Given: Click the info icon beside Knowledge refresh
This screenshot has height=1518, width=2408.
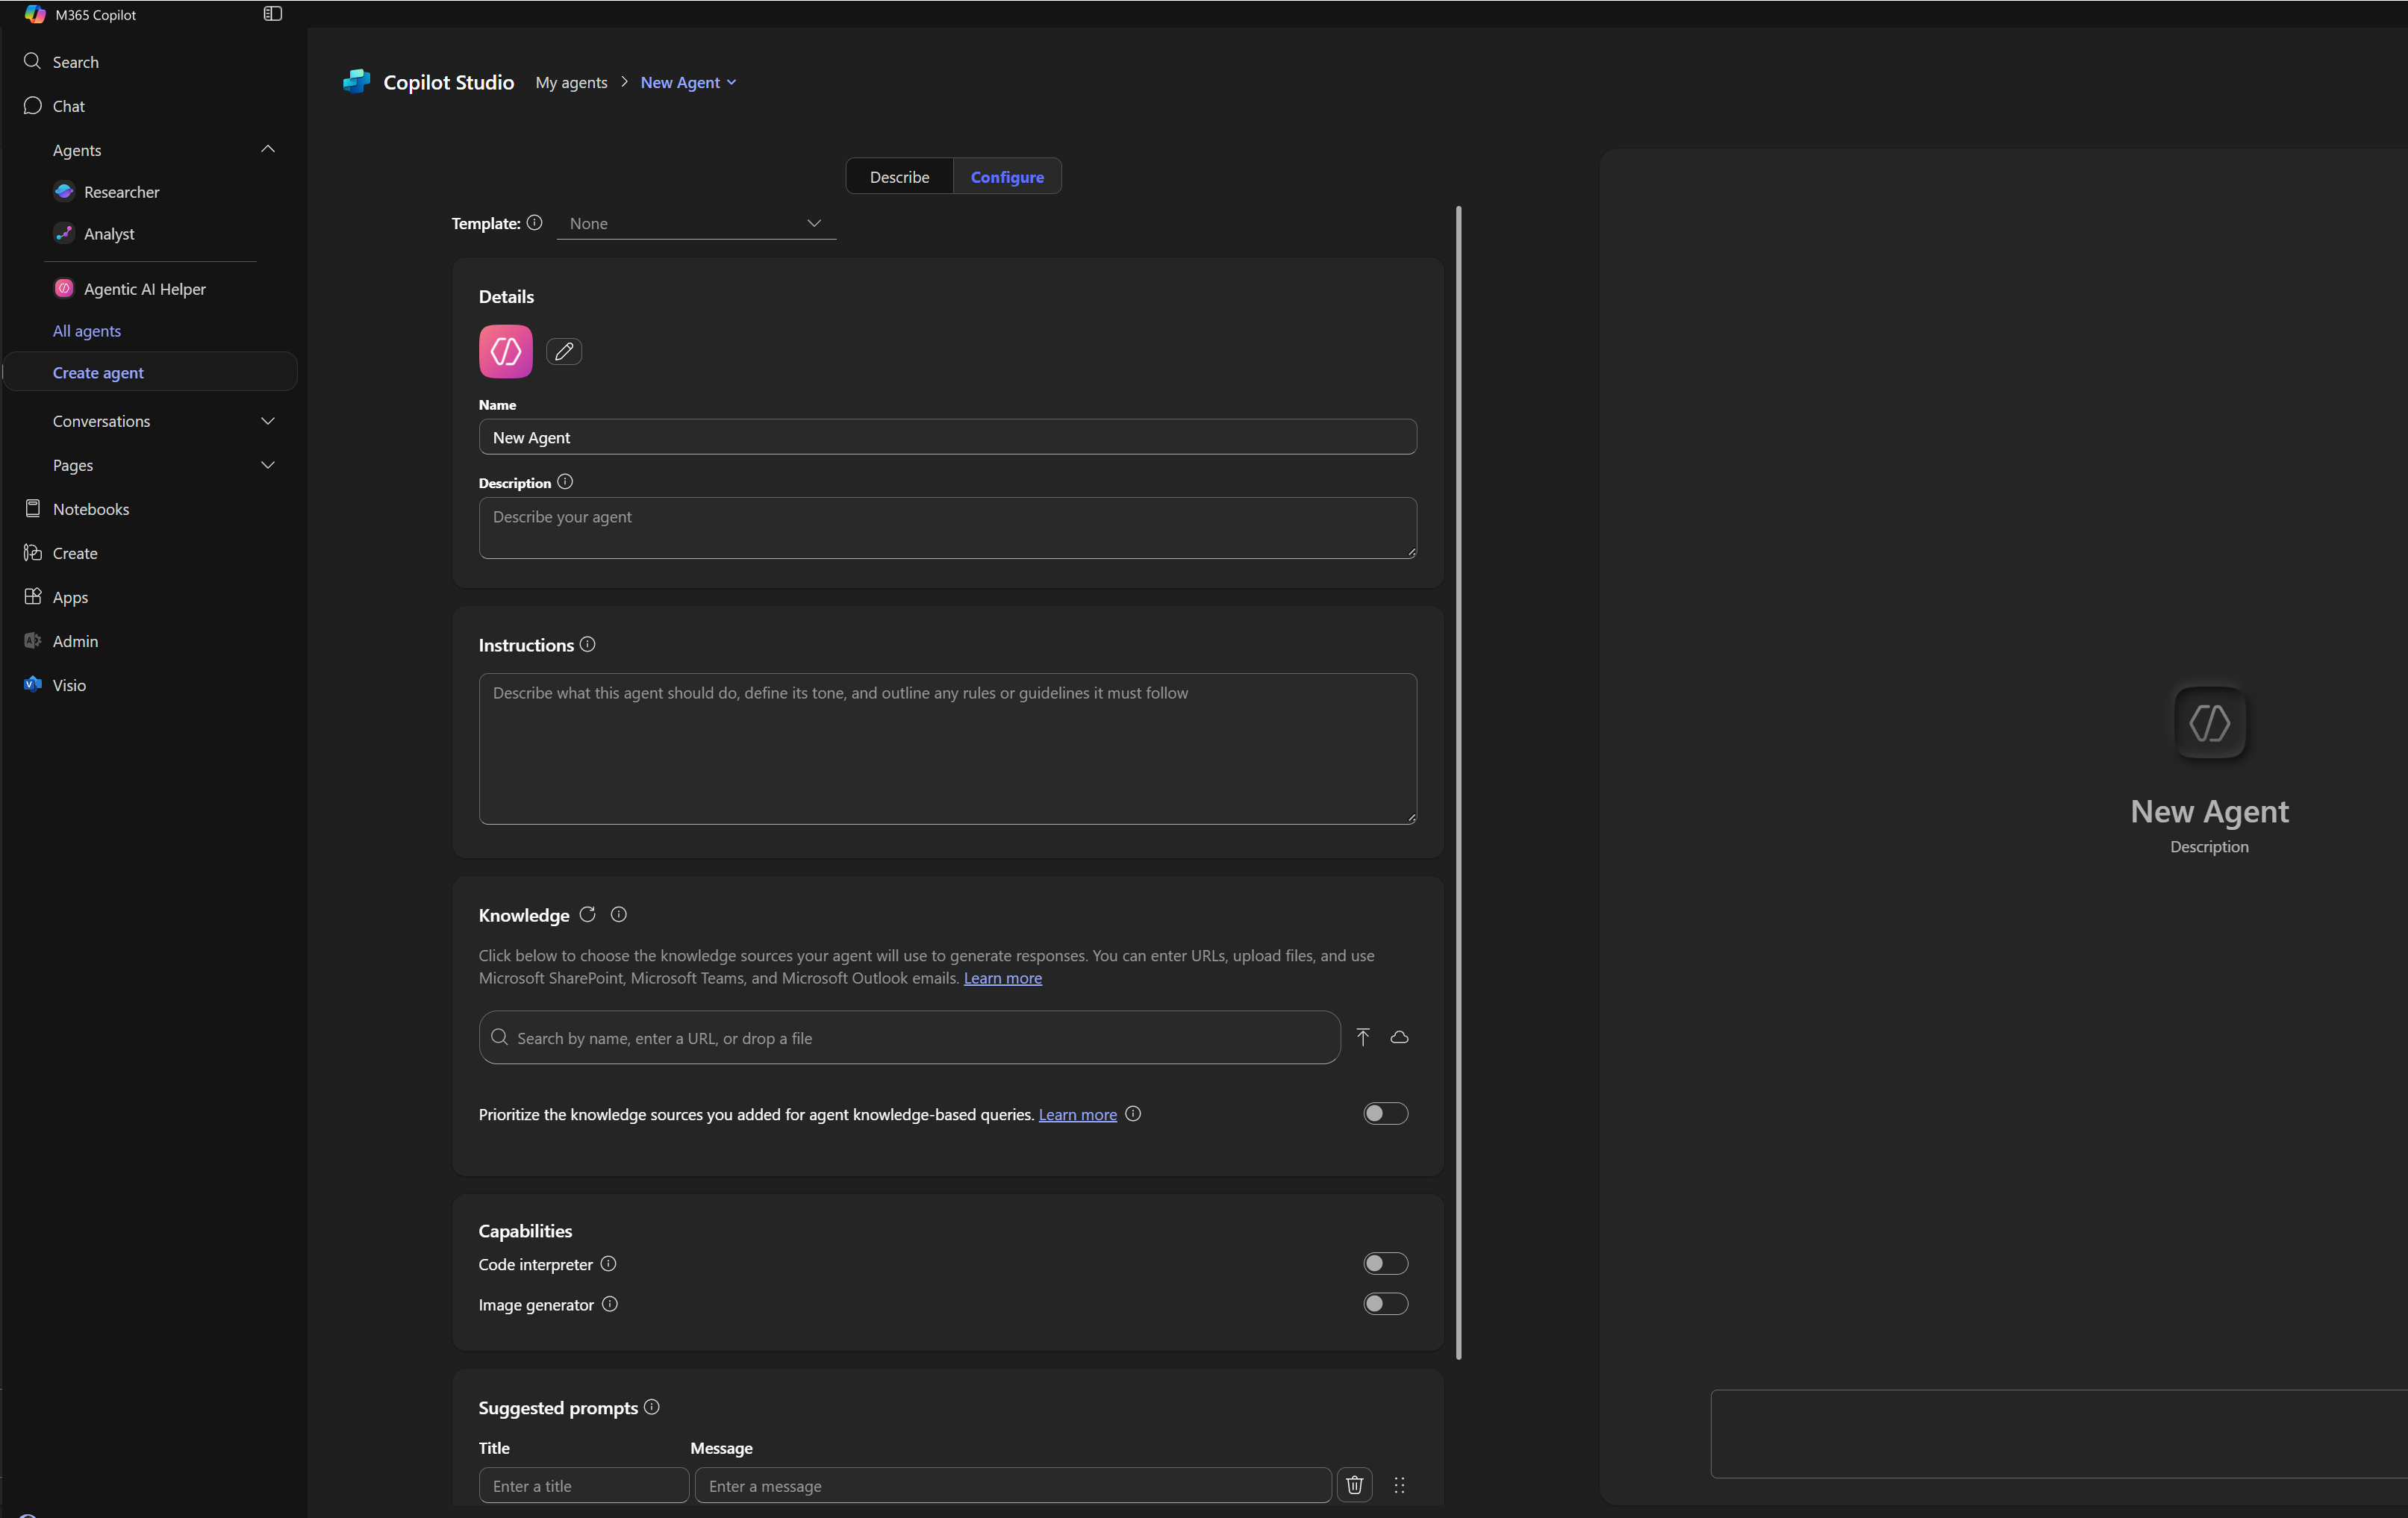Looking at the screenshot, I should (619, 914).
